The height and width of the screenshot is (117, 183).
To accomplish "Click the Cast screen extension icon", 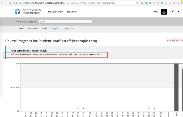I will point(166,3).
